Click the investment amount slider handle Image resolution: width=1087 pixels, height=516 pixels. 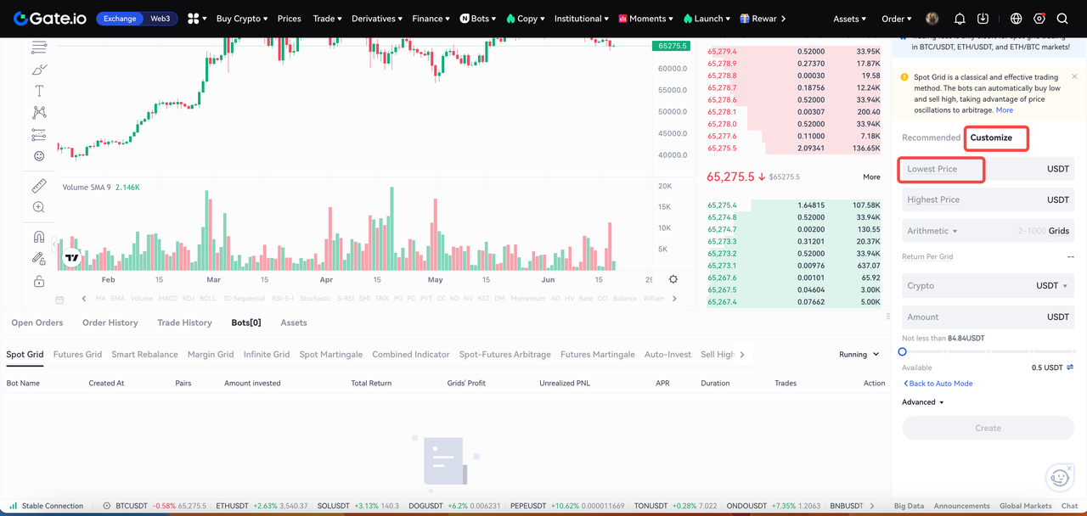tap(903, 351)
